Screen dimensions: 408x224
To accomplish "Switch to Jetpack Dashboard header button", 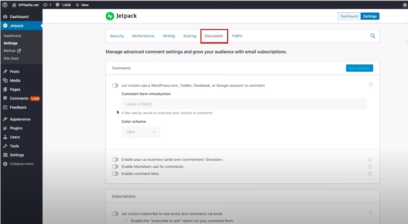I will [x=349, y=16].
